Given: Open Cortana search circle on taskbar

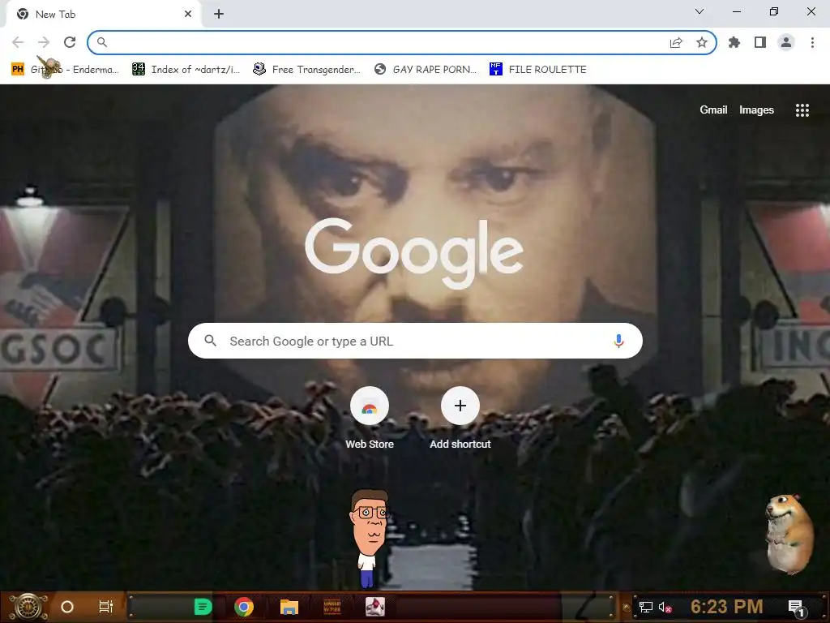Looking at the screenshot, I should pos(67,607).
